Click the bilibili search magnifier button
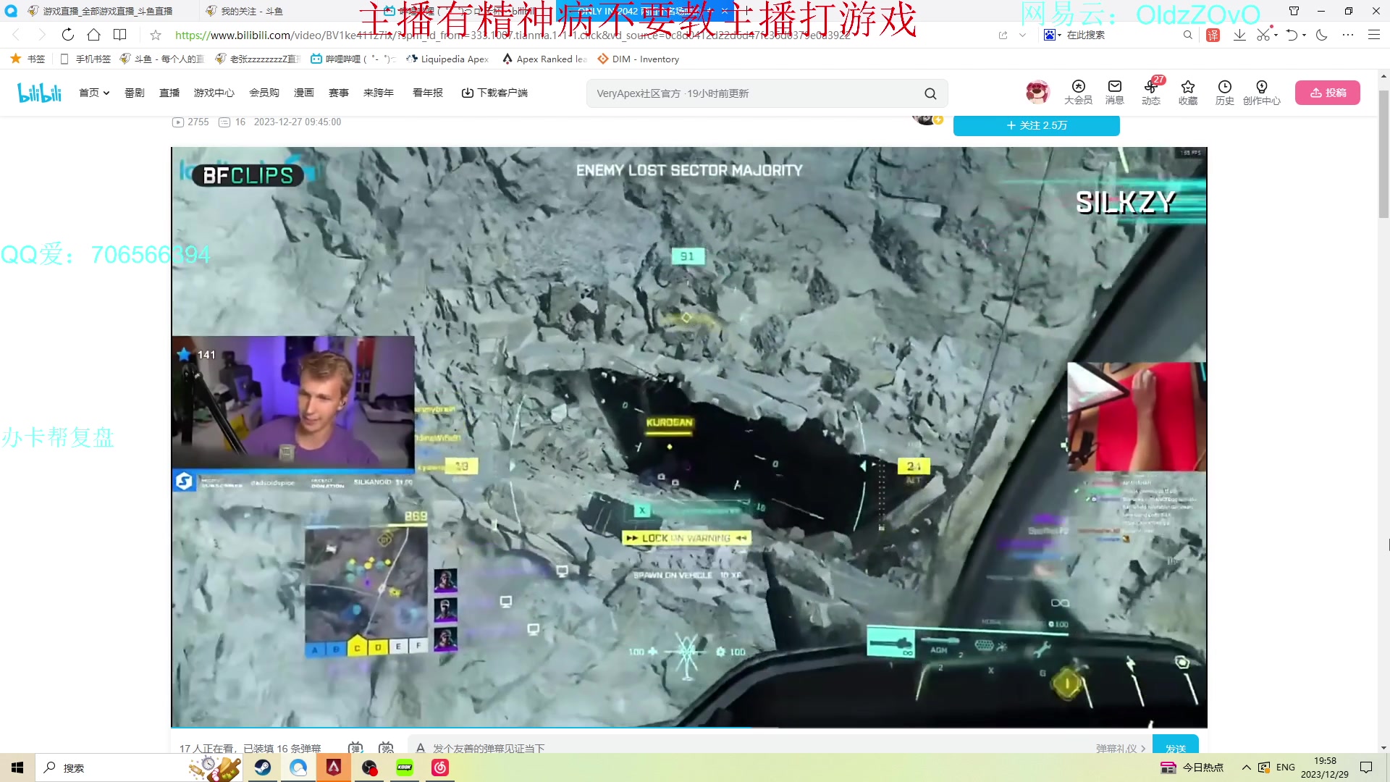 click(x=930, y=93)
